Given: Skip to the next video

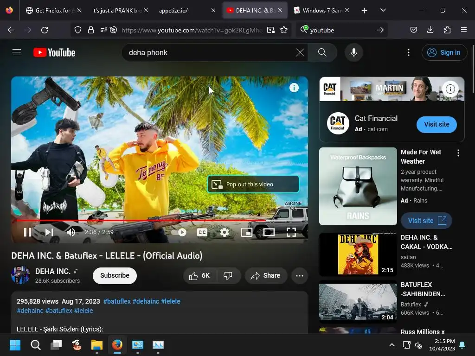Looking at the screenshot, I should pyautogui.click(x=49, y=232).
